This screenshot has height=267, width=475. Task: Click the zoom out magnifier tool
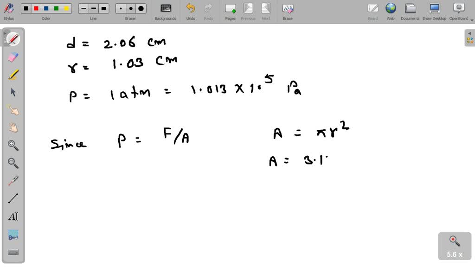pos(13,163)
